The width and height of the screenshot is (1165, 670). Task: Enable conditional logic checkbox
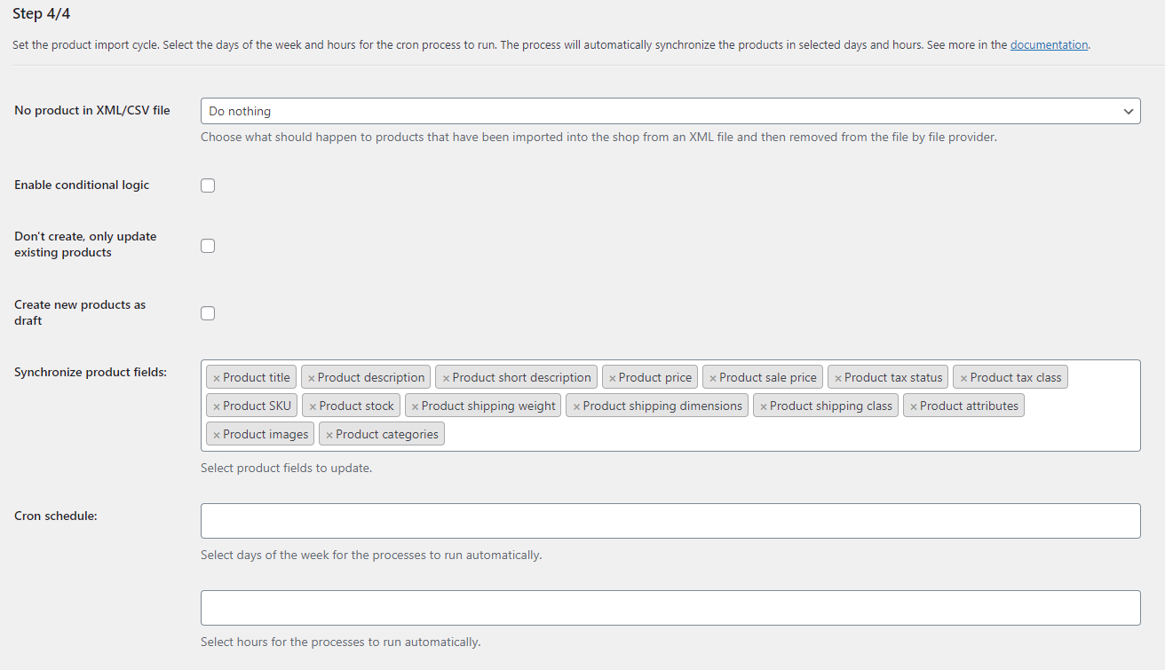[x=208, y=185]
